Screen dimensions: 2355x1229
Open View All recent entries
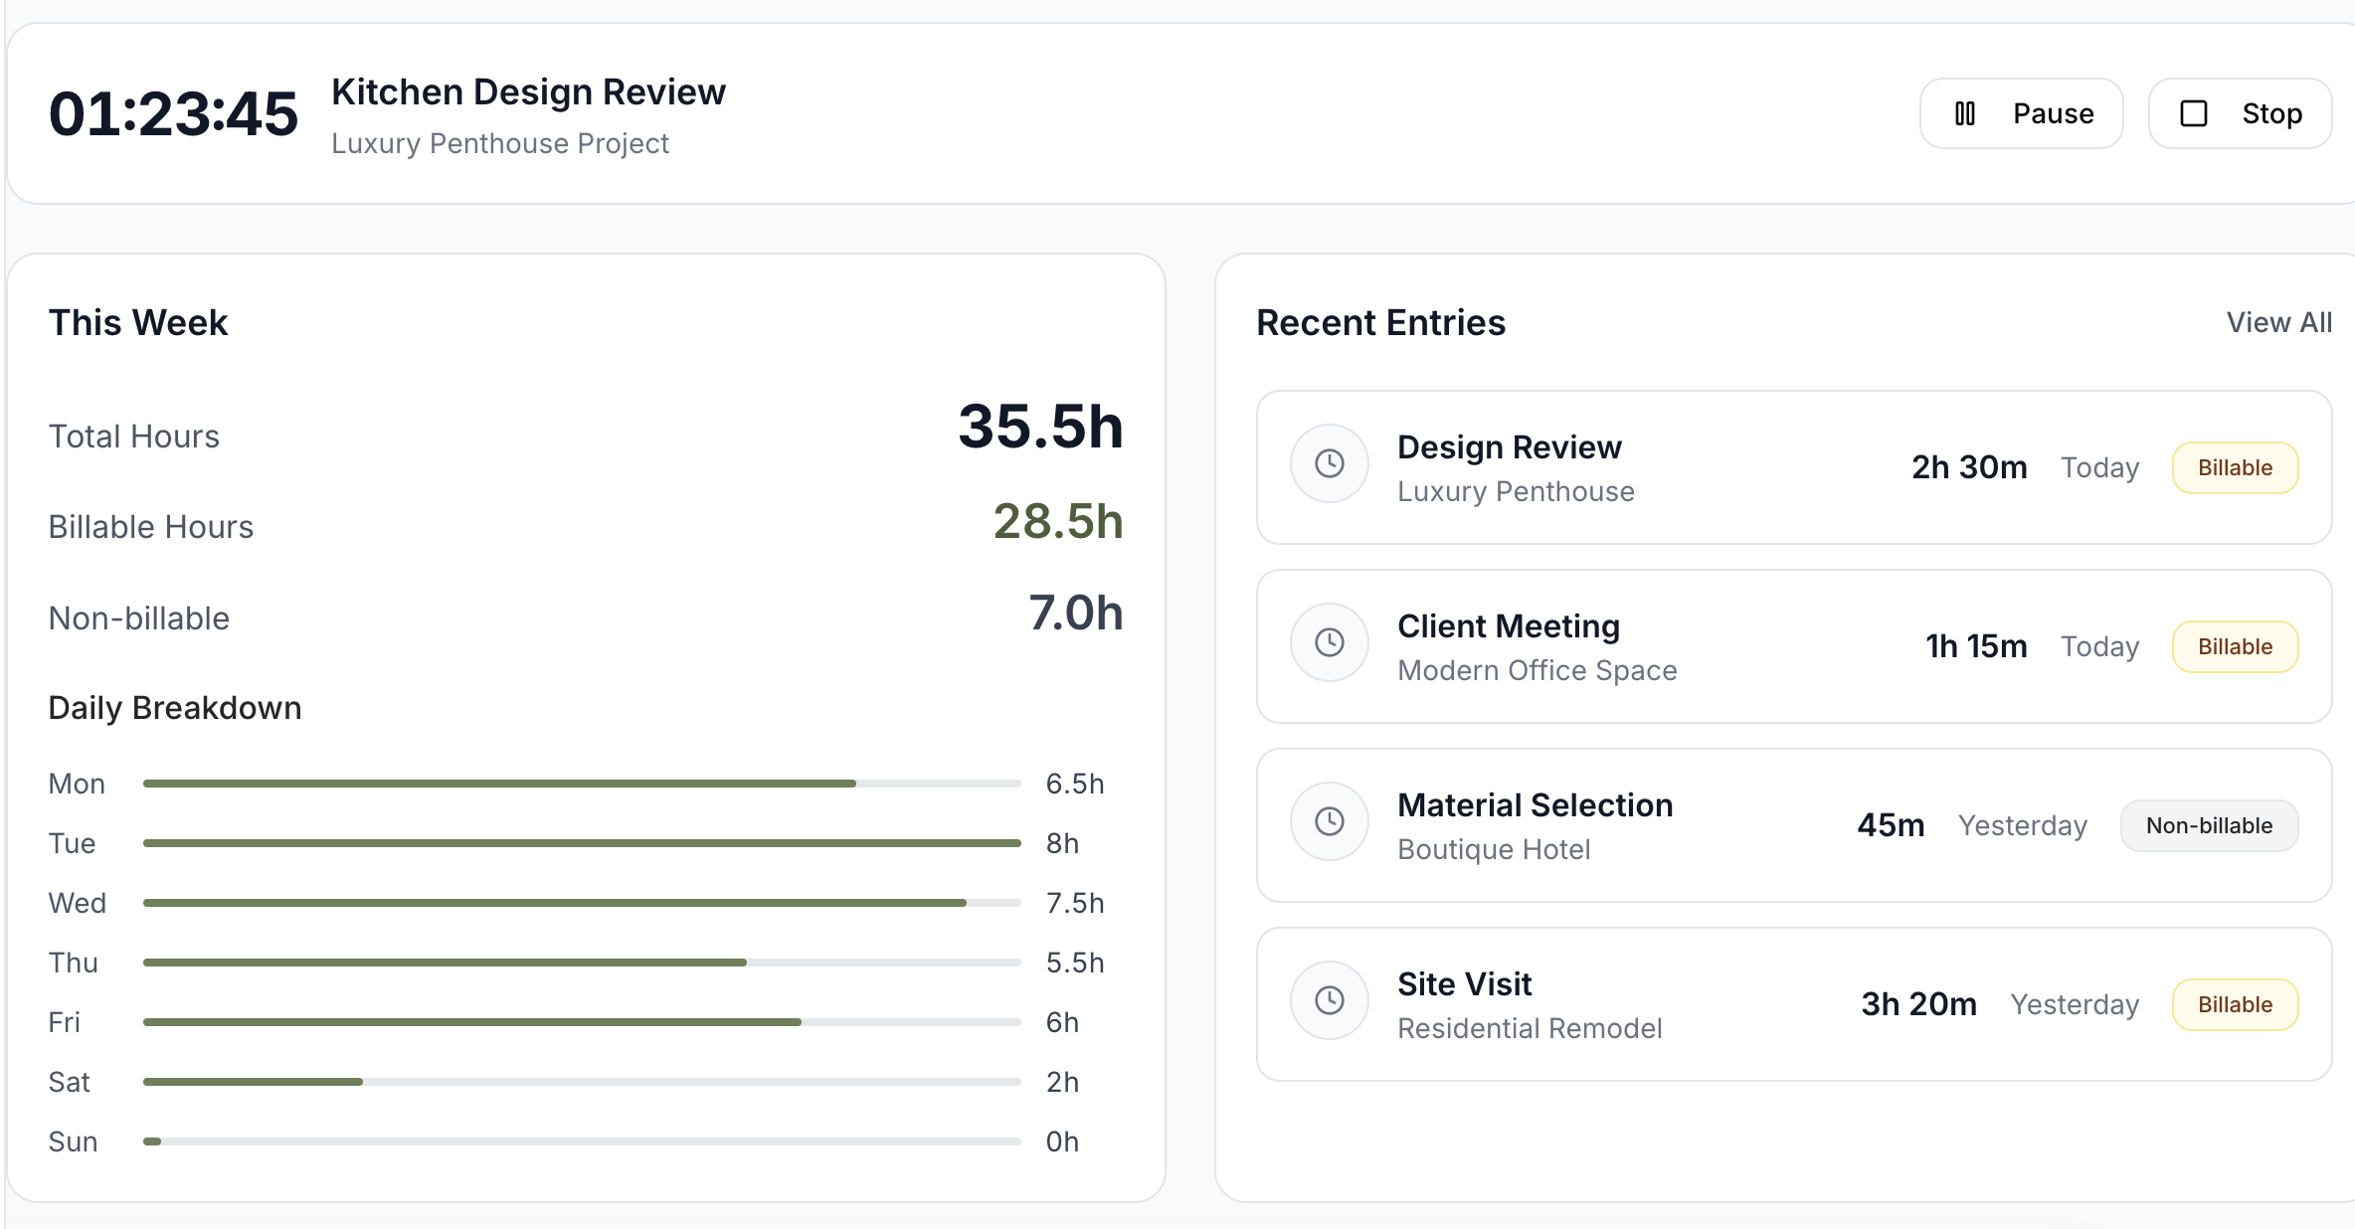click(x=2278, y=322)
